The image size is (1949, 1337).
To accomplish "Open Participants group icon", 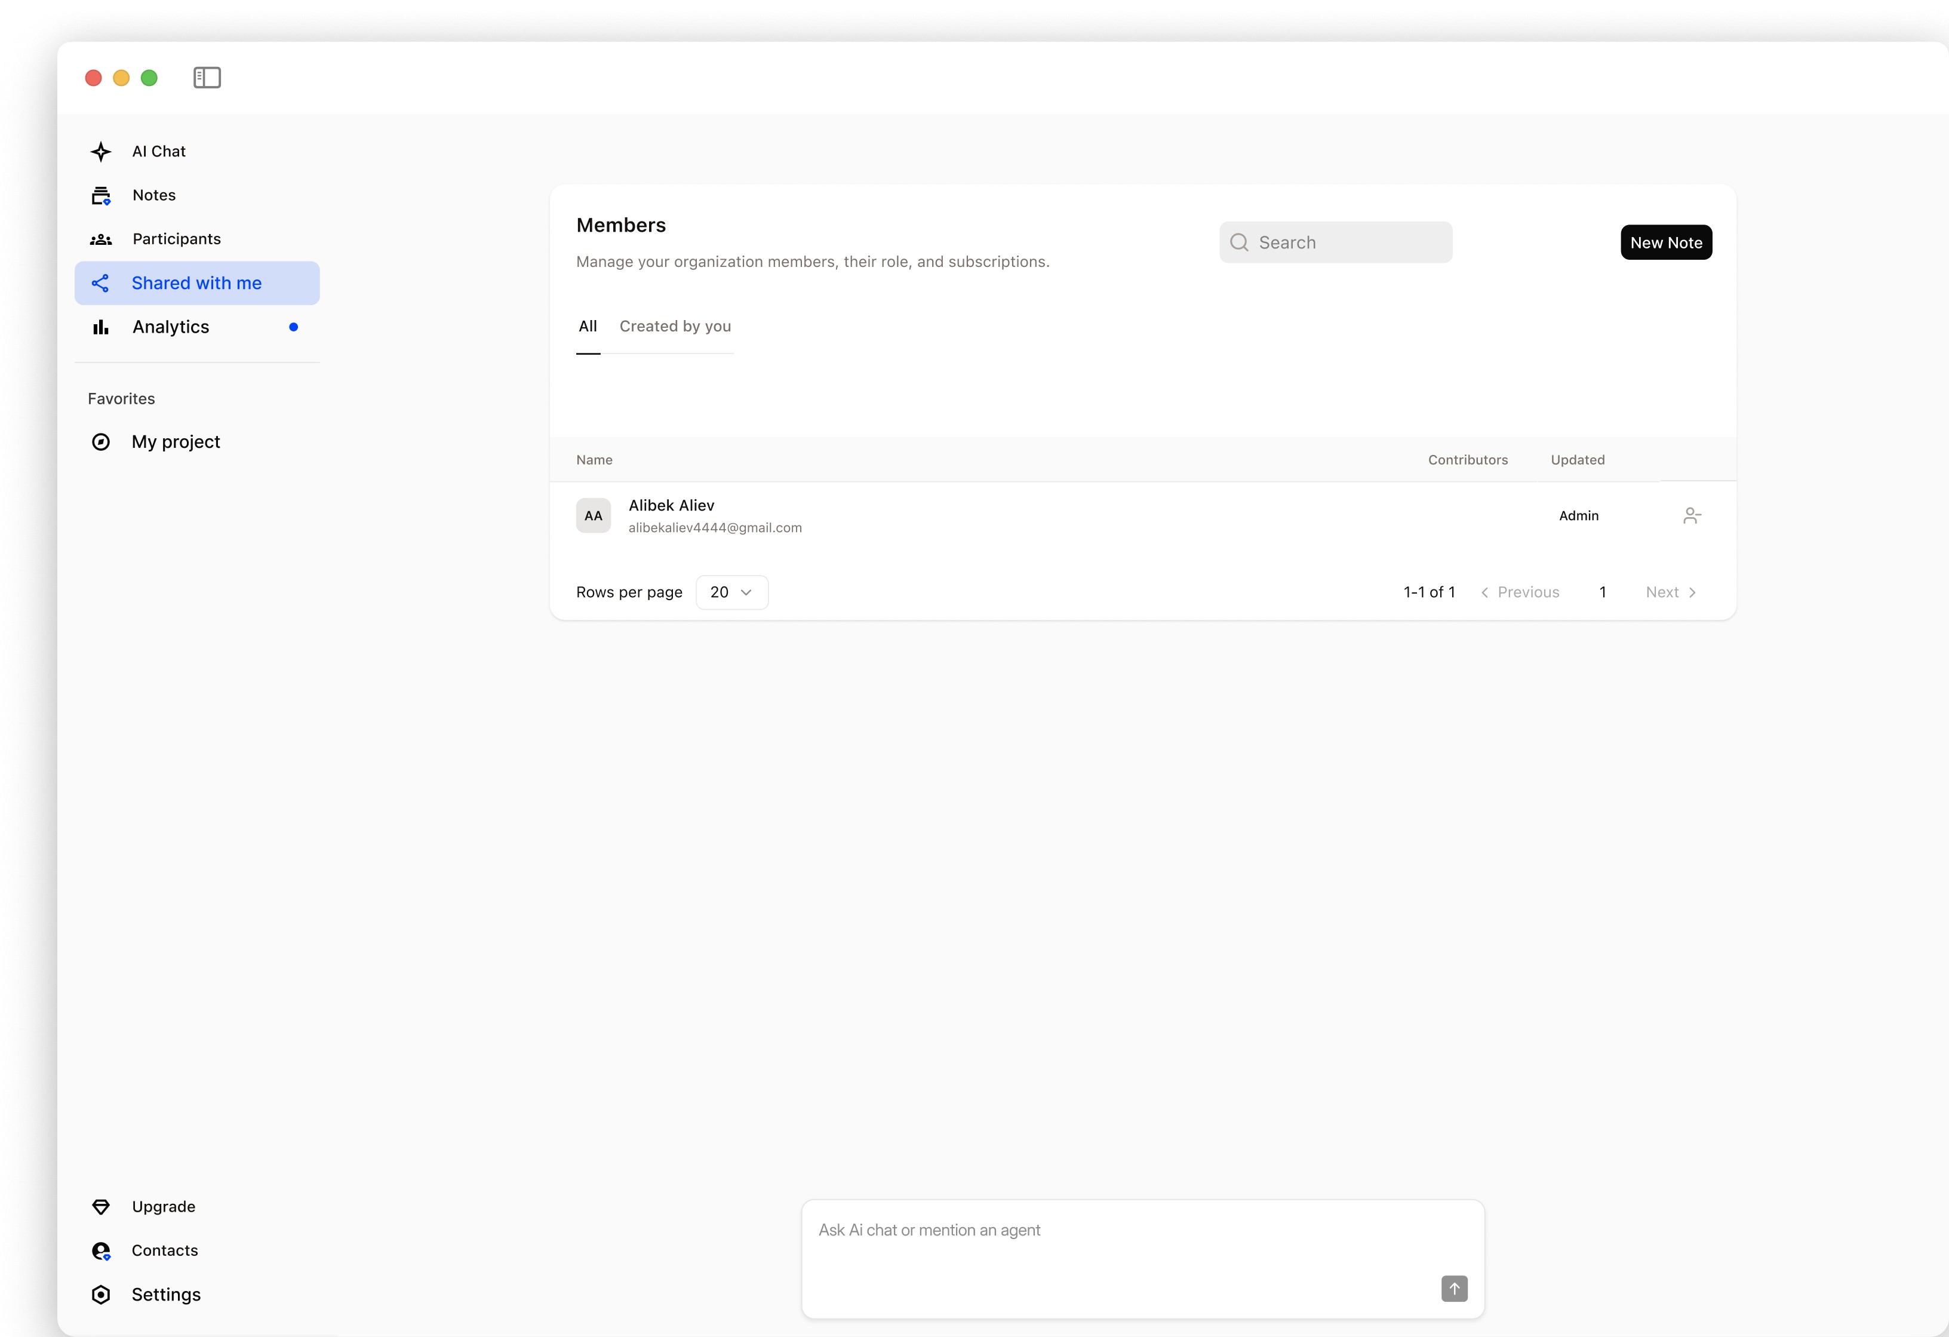I will (x=101, y=240).
